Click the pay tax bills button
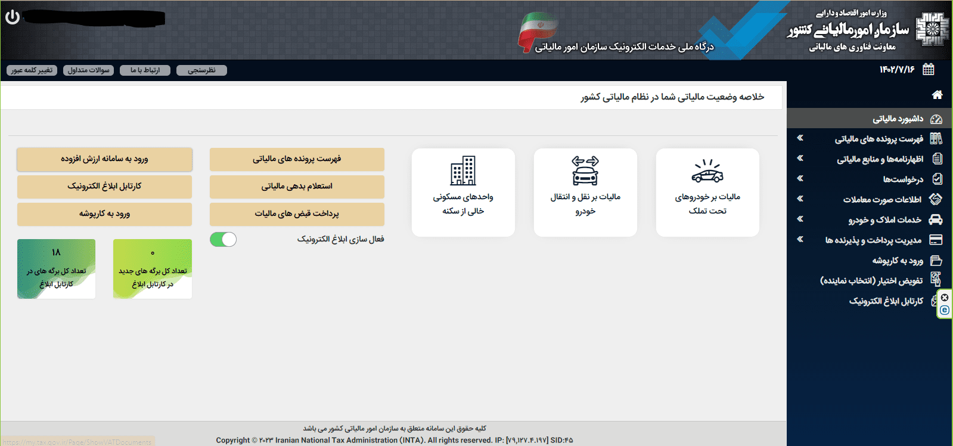The height and width of the screenshot is (446, 953). pos(297,213)
